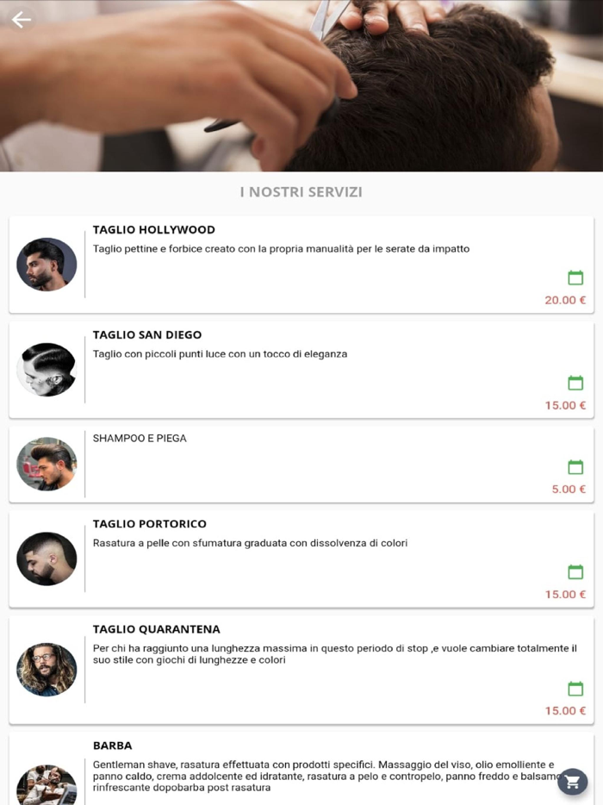
Task: Select the Shampoo e Piega calendar icon
Action: pos(575,467)
